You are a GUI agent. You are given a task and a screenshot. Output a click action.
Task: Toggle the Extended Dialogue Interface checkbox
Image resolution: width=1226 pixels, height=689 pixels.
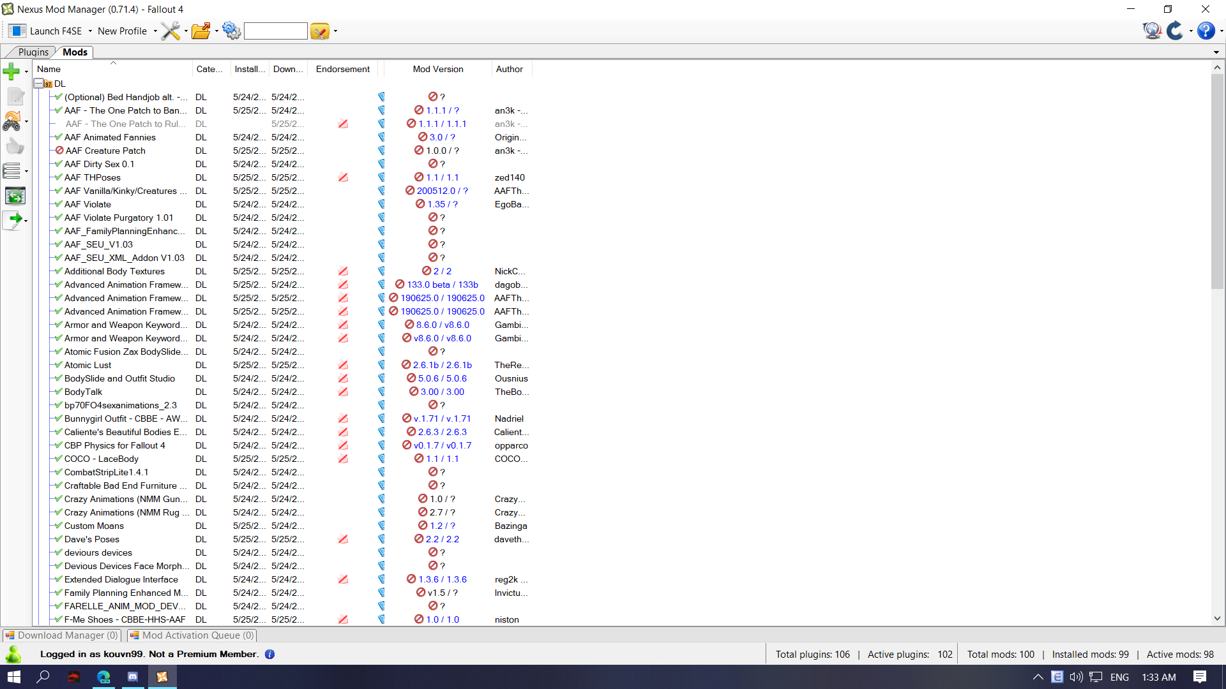[59, 579]
